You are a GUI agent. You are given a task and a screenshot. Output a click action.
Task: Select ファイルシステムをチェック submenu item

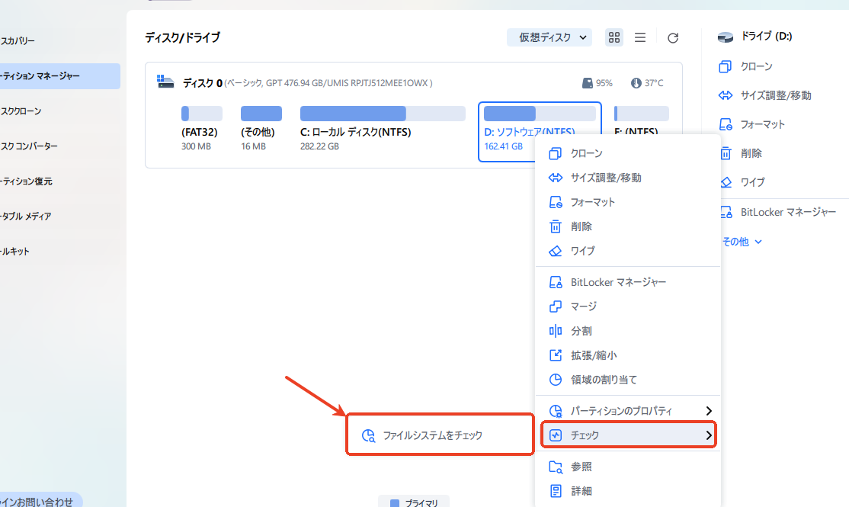432,435
